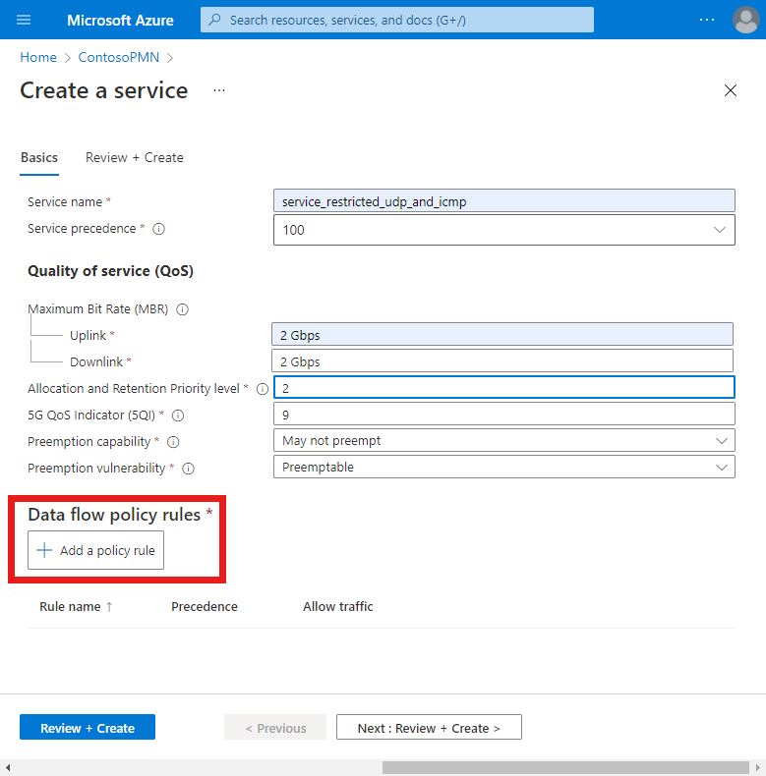Open the Preemption vulnerability dropdown
Image resolution: width=766 pixels, height=776 pixels.
tap(722, 468)
